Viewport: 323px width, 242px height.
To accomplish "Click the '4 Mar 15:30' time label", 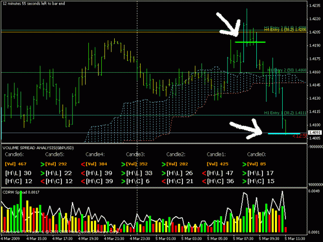I will coord(37,239).
